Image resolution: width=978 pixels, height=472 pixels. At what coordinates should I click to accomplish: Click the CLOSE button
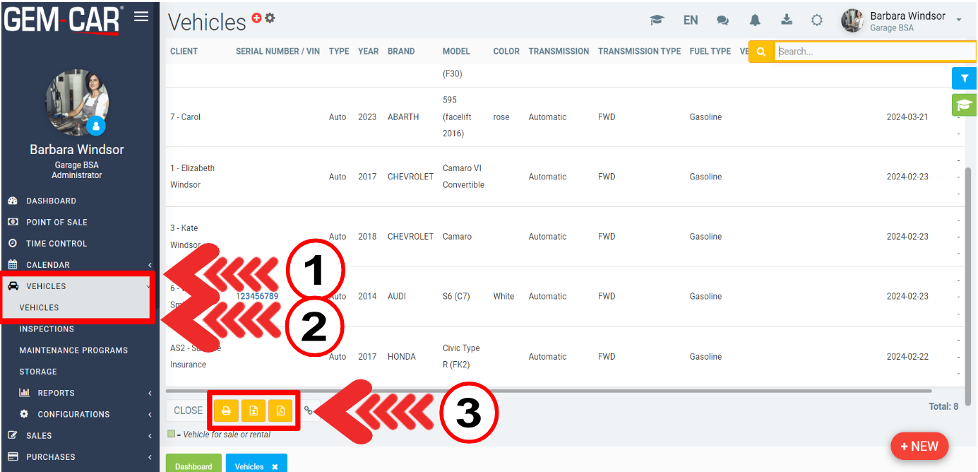[x=188, y=411]
